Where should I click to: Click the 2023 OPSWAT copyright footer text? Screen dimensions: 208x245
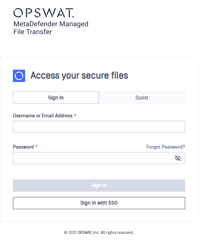click(x=99, y=232)
